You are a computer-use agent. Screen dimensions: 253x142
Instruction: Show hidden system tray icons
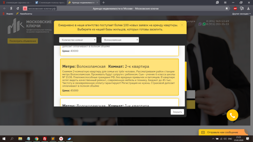point(213,139)
